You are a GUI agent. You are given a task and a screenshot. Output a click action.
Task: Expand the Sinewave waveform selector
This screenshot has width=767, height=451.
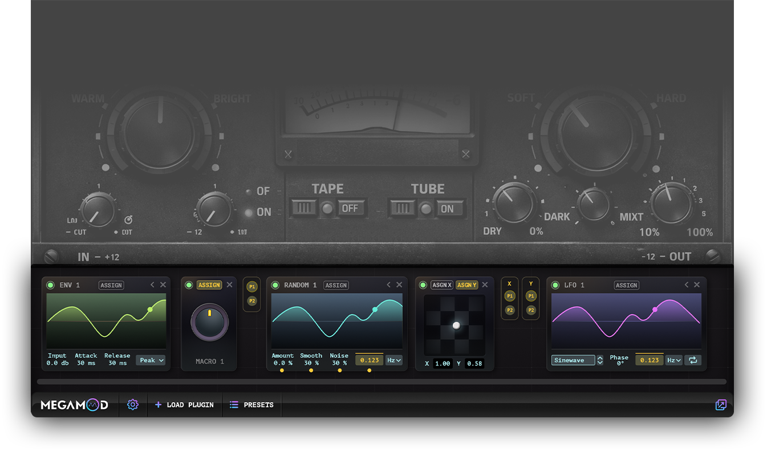pyautogui.click(x=600, y=360)
